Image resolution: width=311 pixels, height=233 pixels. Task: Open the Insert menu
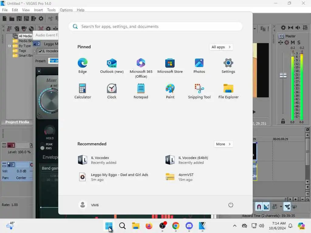point(38,10)
